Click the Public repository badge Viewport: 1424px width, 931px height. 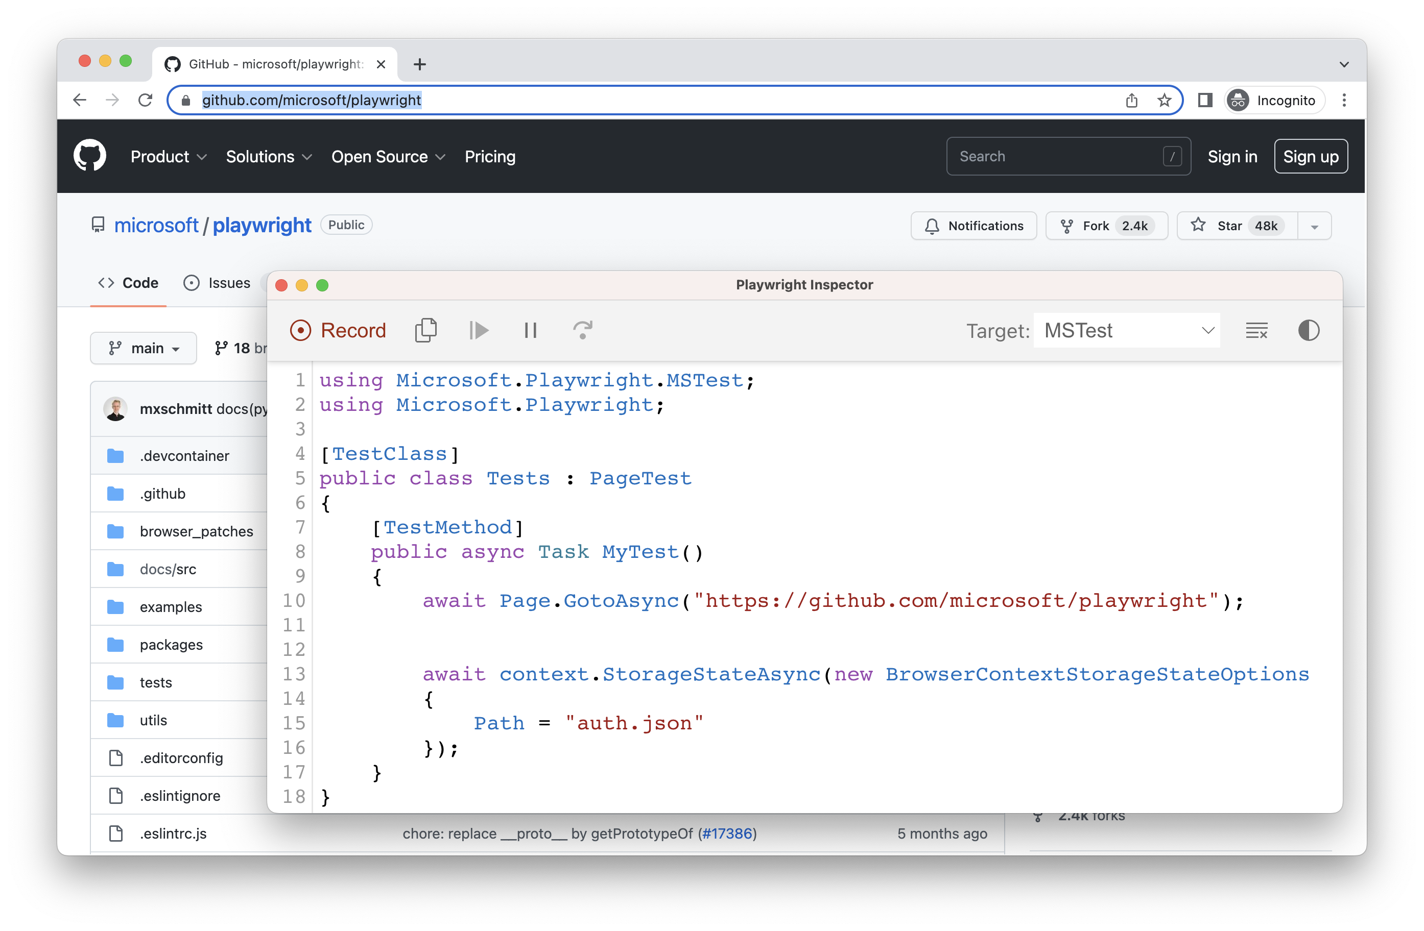346,225
